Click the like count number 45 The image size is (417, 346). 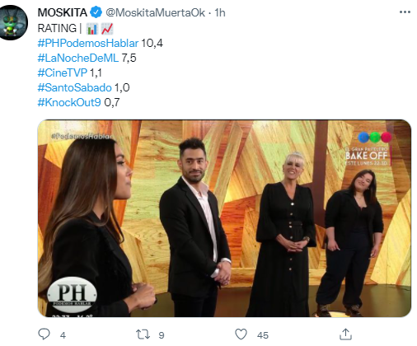[x=263, y=335]
